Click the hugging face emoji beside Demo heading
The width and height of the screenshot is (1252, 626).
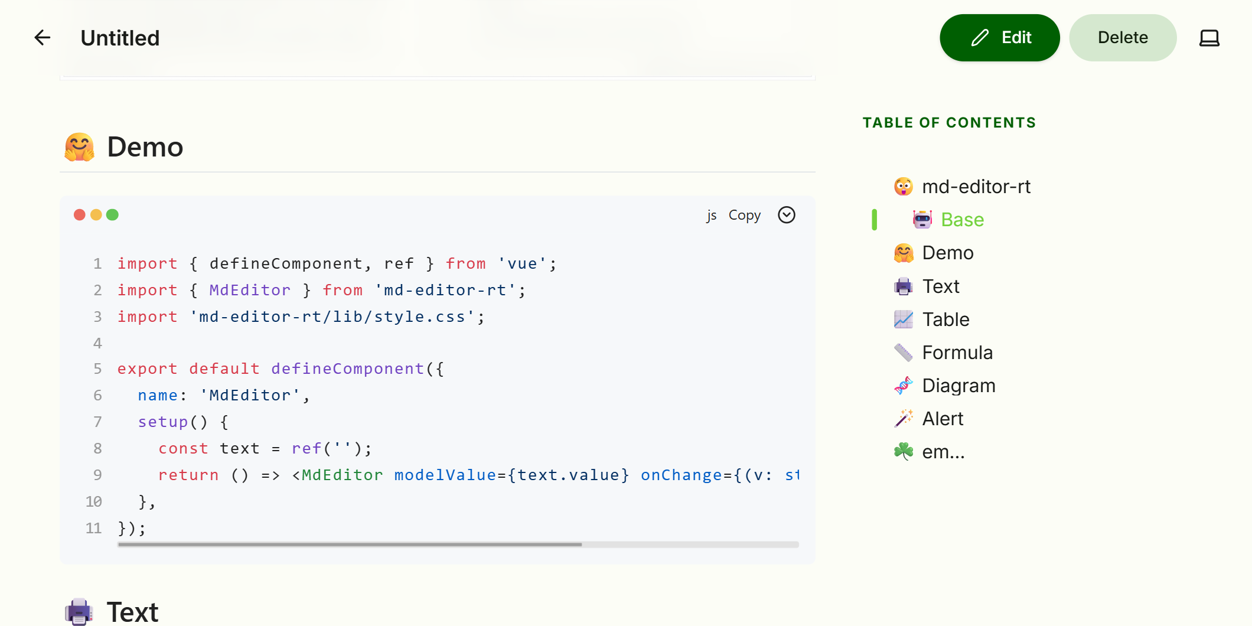pyautogui.click(x=79, y=147)
